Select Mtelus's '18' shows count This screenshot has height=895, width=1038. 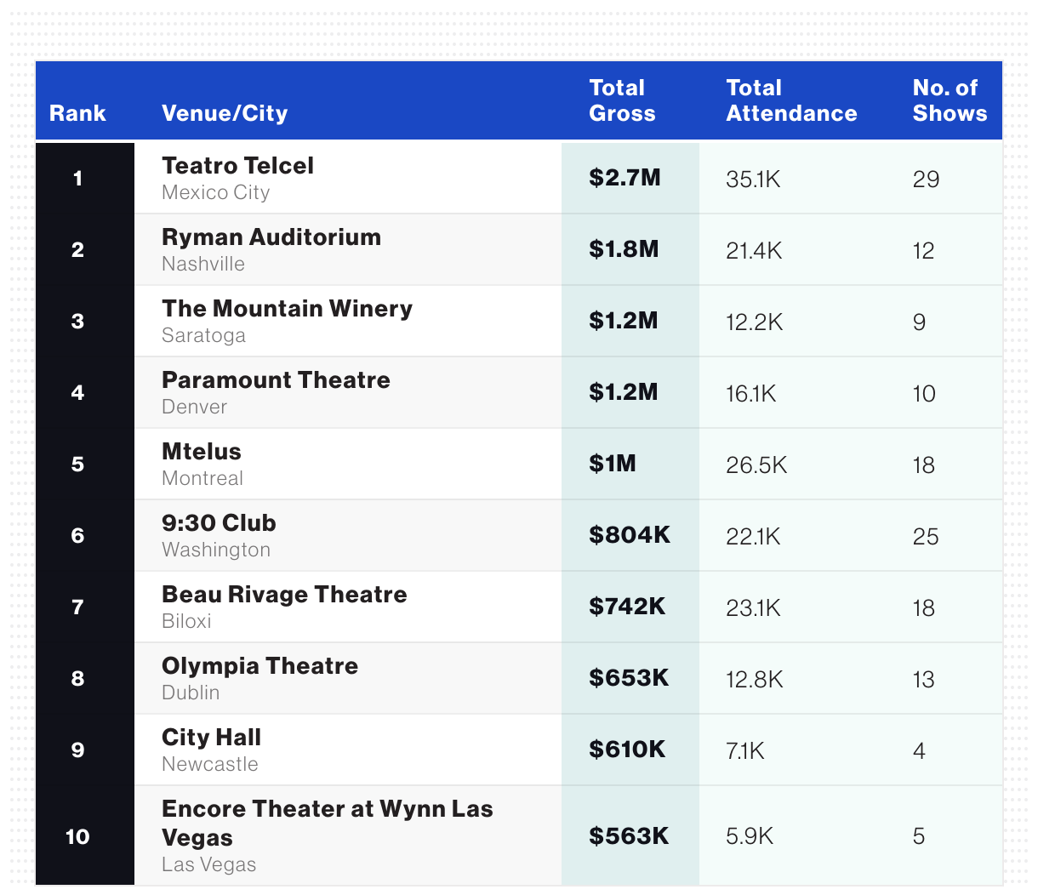923,465
